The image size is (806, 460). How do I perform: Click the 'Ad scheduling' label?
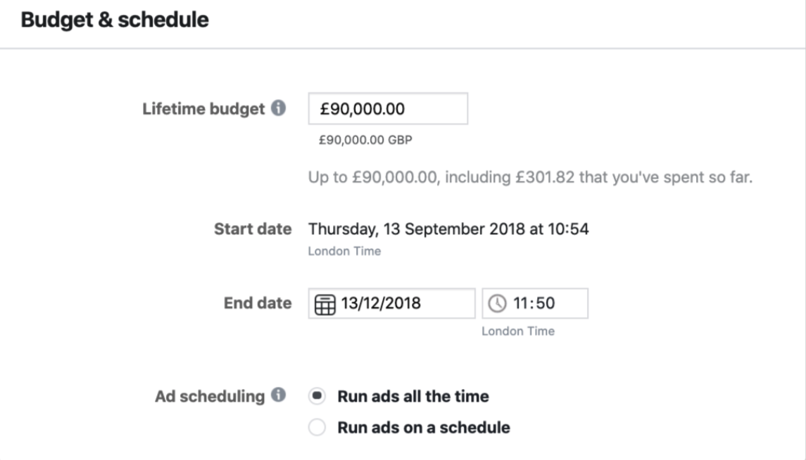(209, 397)
